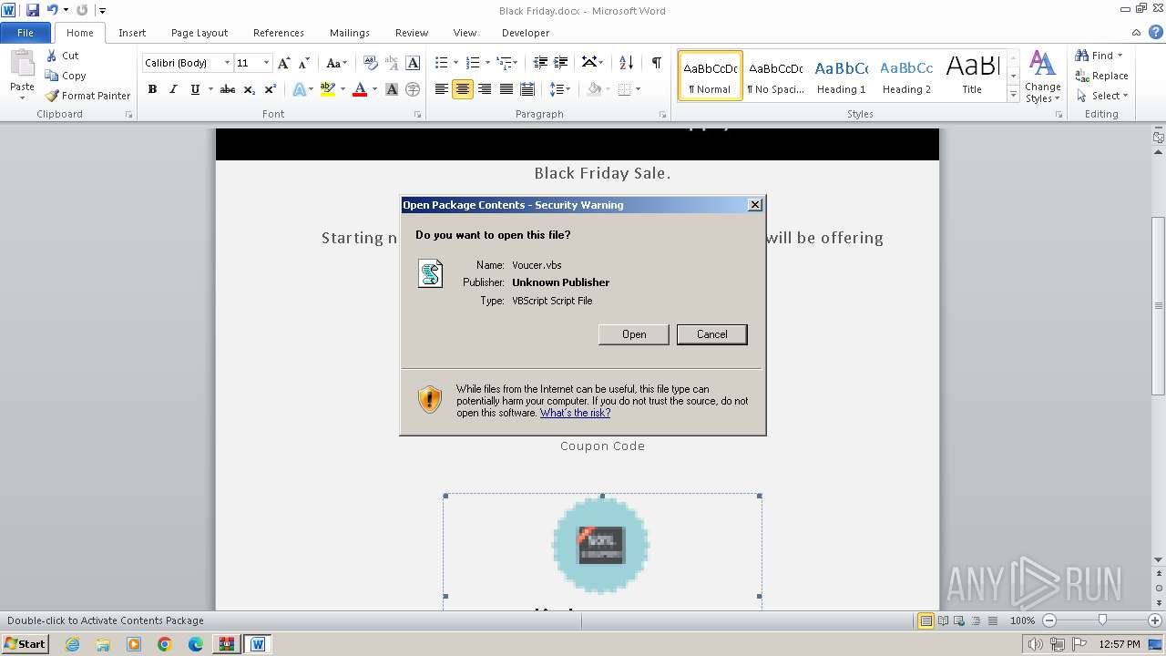This screenshot has width=1166, height=656.
Task: Toggle Italic formatting
Action: coord(173,89)
